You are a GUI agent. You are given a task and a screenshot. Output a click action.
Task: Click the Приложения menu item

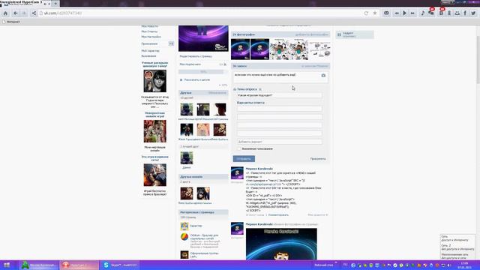coord(149,43)
